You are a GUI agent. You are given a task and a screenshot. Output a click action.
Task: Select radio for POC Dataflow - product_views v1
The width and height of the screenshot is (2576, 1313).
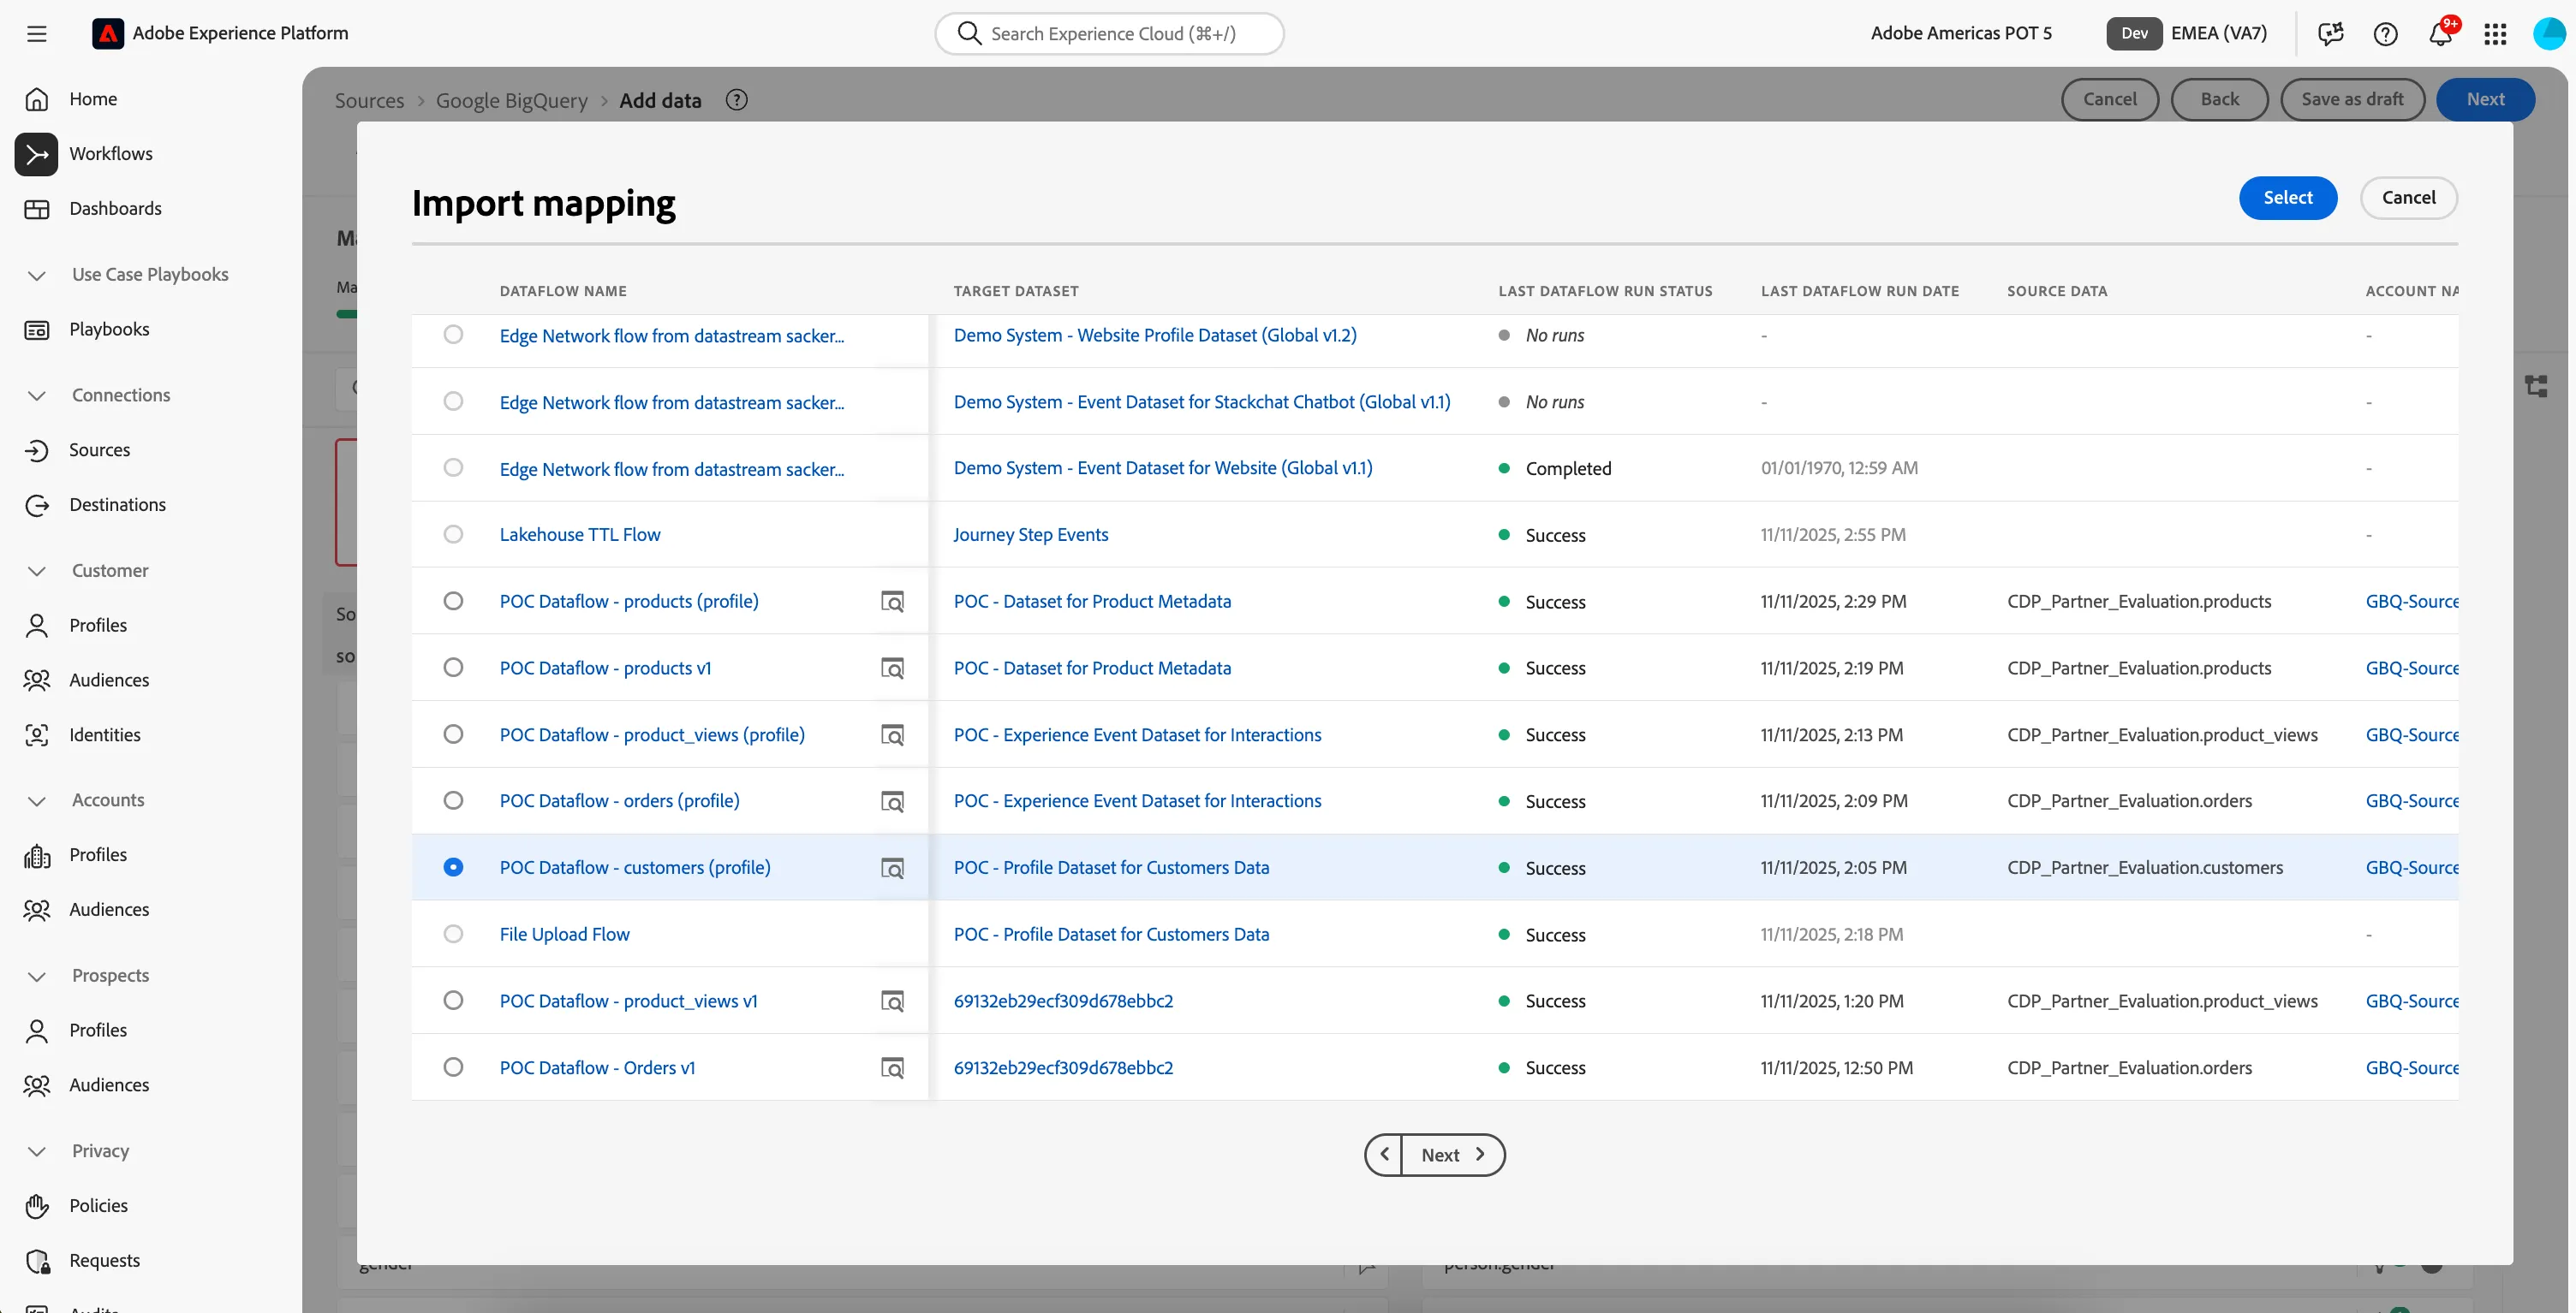tap(453, 1001)
